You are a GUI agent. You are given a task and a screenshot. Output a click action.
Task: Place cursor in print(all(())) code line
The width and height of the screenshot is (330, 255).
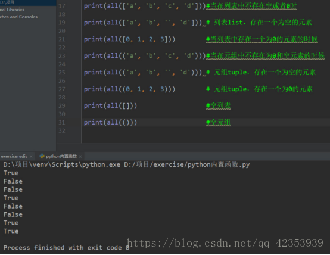click(x=110, y=122)
